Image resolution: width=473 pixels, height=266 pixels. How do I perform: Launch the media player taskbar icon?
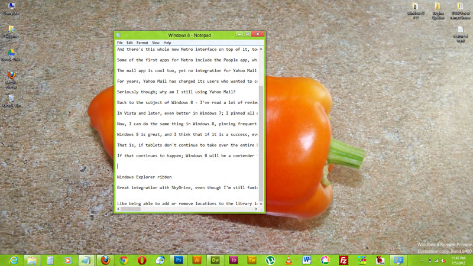point(68,260)
